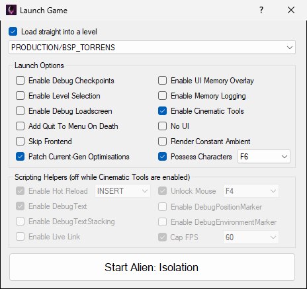
Task: Toggle the Cap FPS checkbox
Action: coord(162,237)
